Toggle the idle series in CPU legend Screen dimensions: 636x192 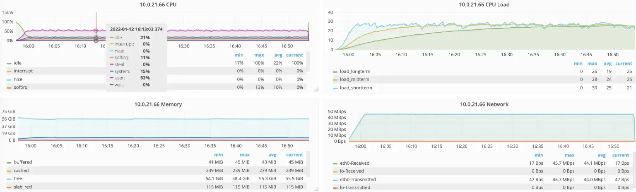18,63
